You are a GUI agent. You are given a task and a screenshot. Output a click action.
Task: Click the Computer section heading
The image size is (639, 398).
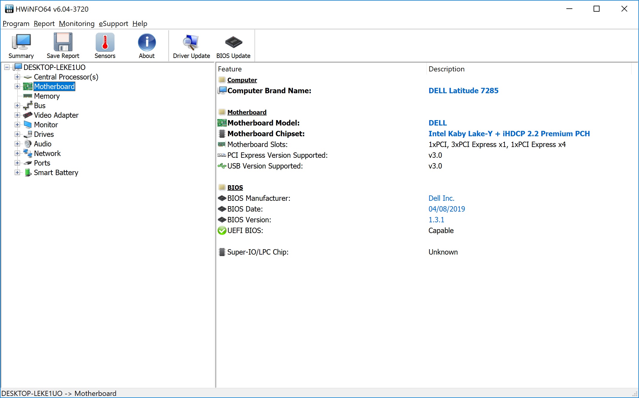242,80
